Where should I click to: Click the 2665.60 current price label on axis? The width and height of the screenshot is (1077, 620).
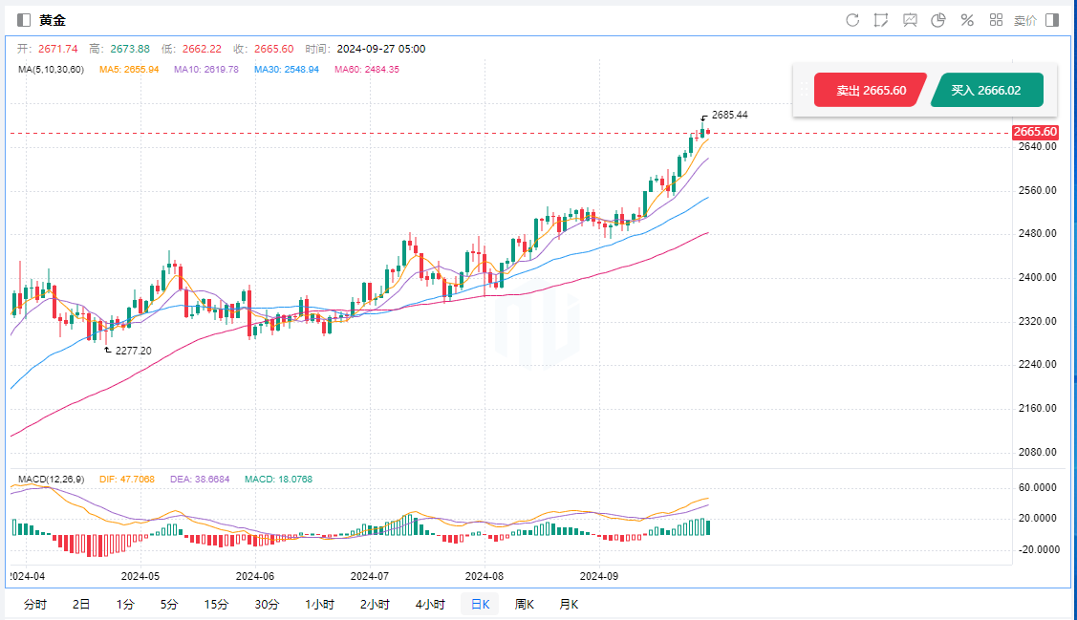[x=1035, y=132]
